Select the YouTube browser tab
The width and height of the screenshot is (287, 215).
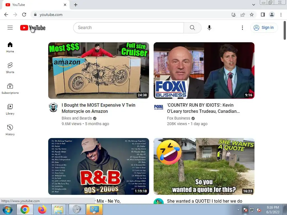click(x=36, y=5)
